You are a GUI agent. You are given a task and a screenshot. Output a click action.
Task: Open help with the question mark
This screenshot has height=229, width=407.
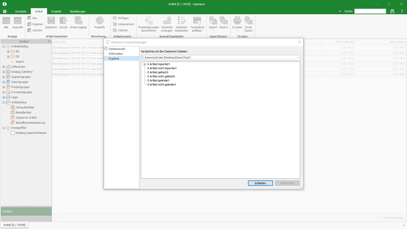click(x=402, y=11)
